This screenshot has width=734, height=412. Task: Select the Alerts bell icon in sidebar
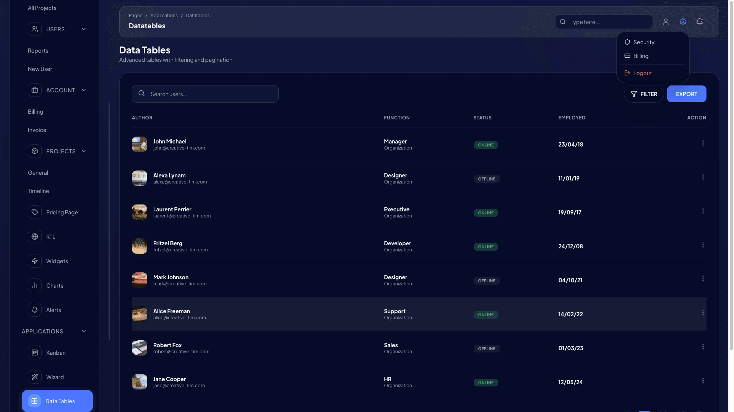tap(35, 310)
